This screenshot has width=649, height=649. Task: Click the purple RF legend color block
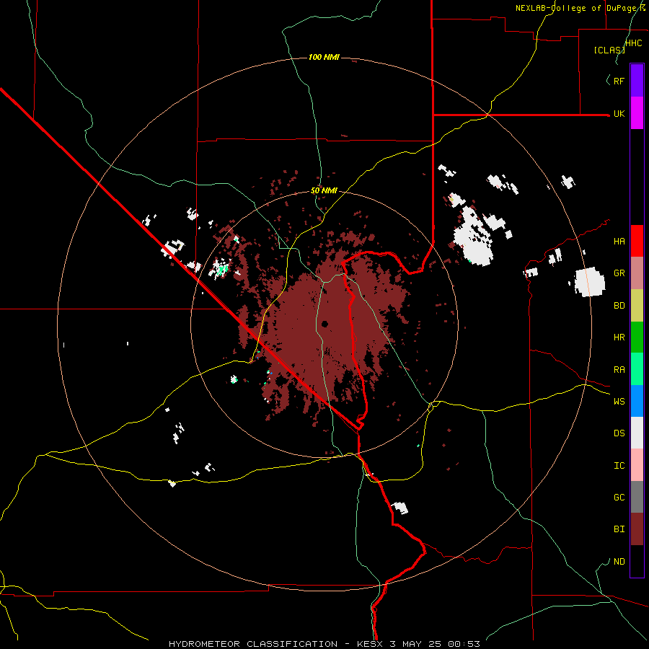[x=637, y=81]
